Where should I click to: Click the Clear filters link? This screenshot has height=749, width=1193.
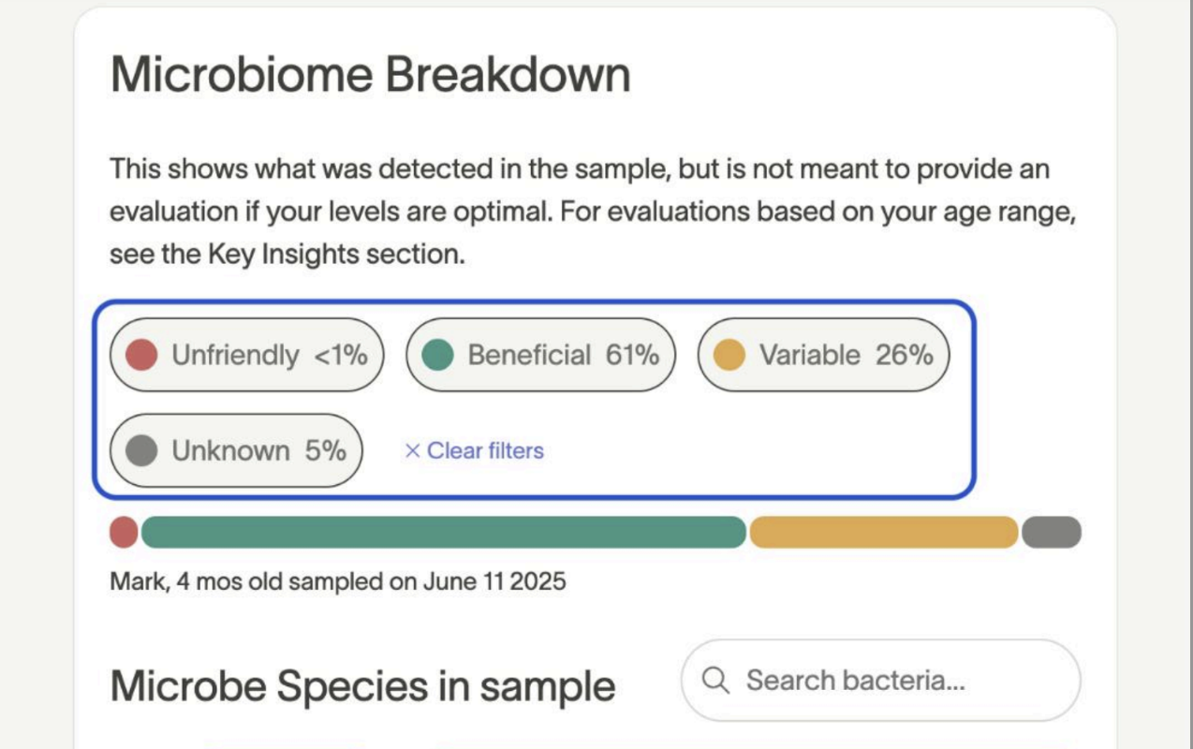click(x=484, y=451)
